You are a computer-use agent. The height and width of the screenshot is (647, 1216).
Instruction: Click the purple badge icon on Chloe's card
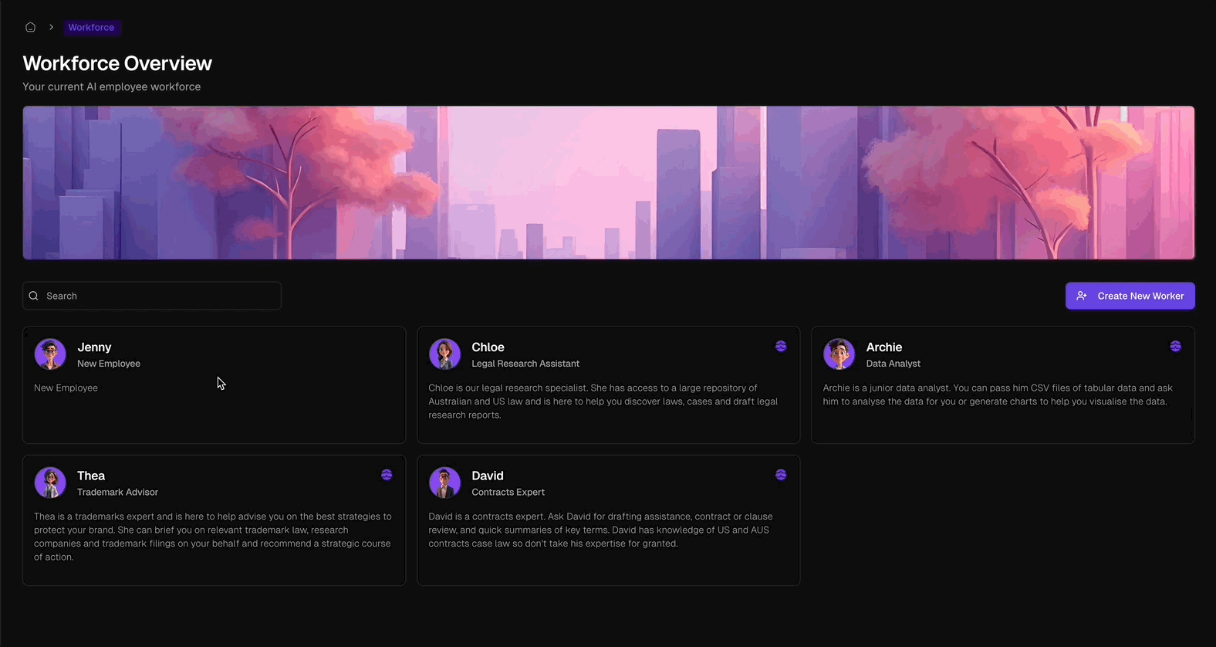(781, 346)
